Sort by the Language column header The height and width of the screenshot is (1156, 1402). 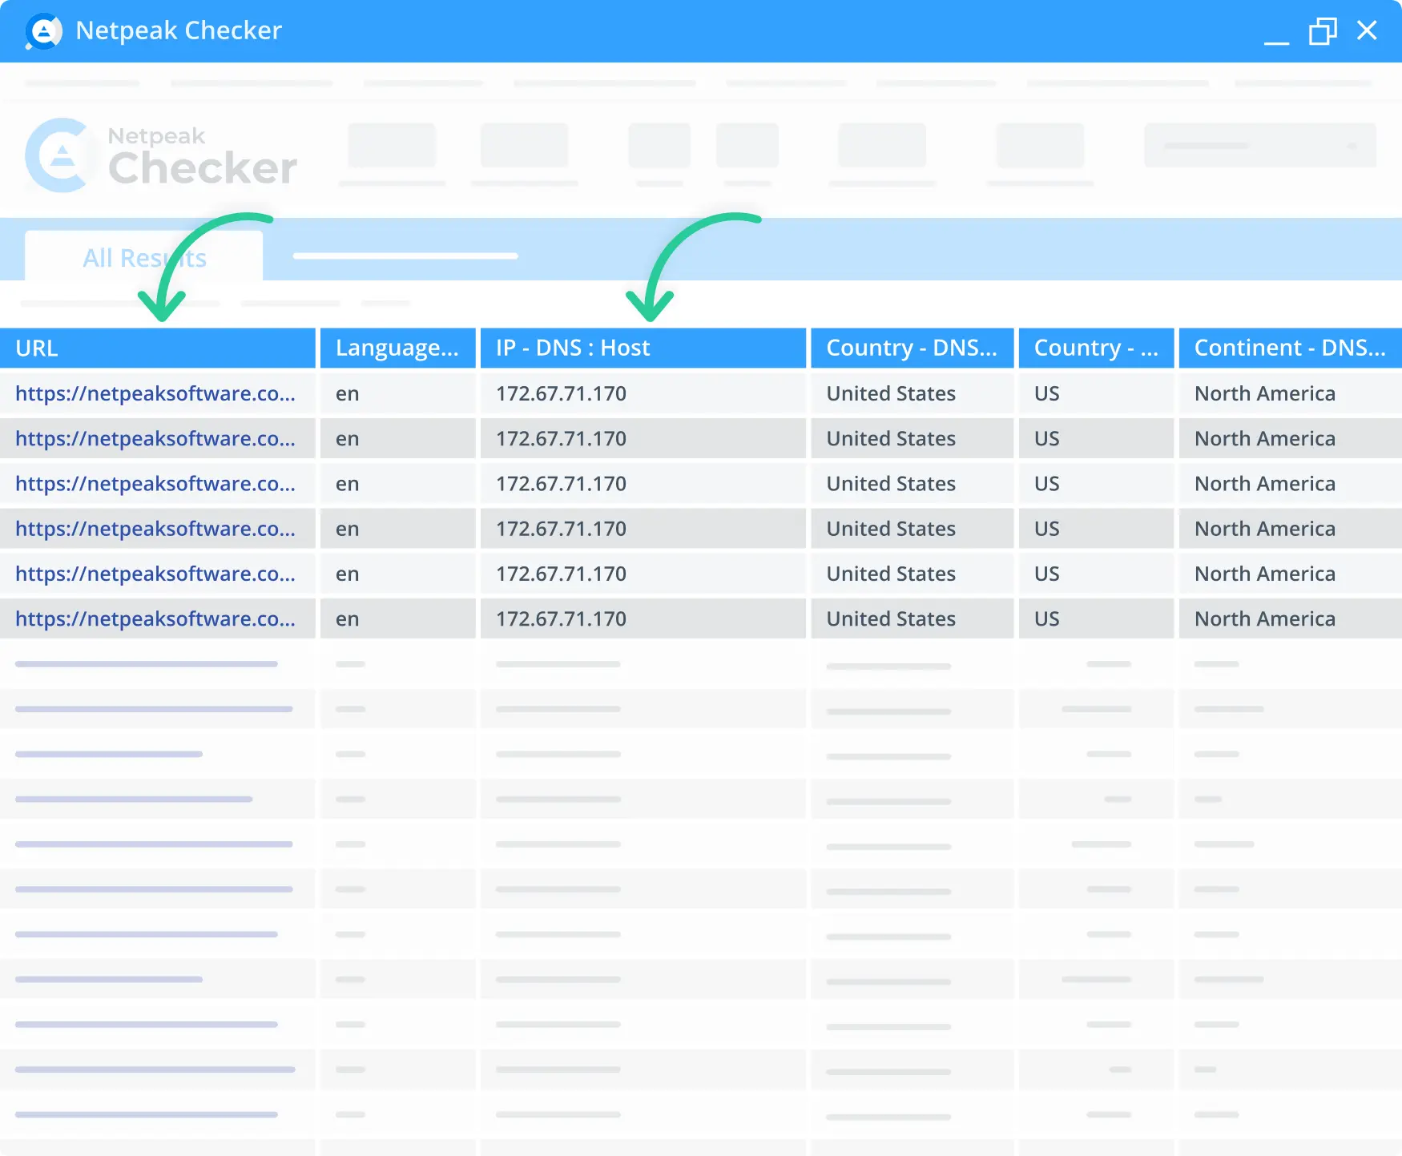point(398,348)
